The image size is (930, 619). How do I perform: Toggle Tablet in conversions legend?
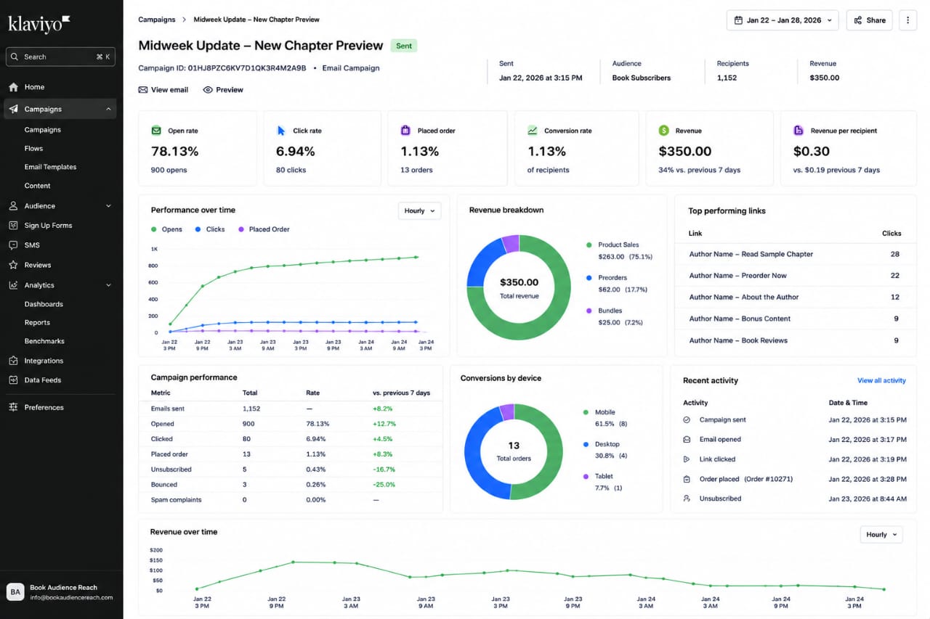603,482
